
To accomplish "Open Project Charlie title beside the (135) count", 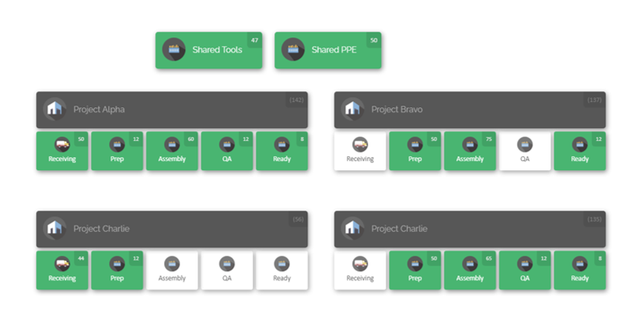I will pyautogui.click(x=400, y=229).
